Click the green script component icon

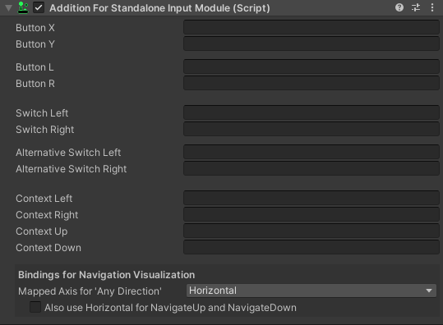click(23, 7)
